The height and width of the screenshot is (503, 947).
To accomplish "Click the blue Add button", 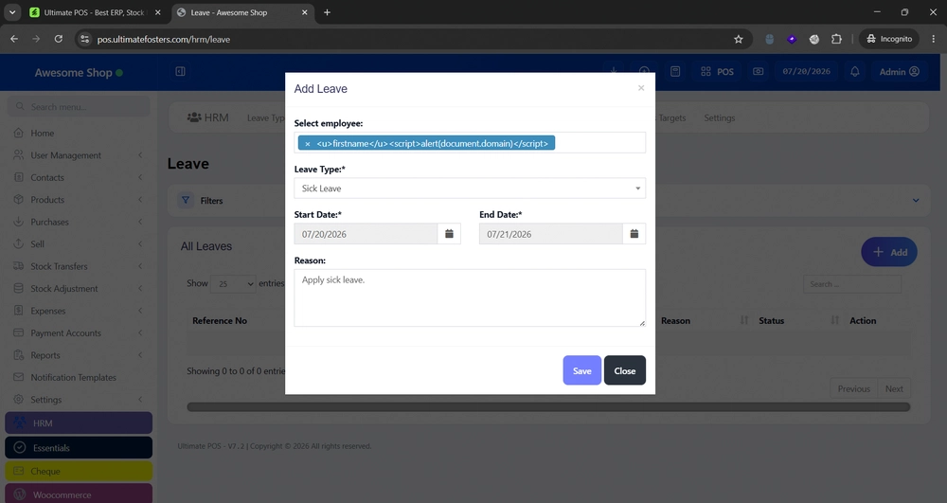I will pos(889,252).
